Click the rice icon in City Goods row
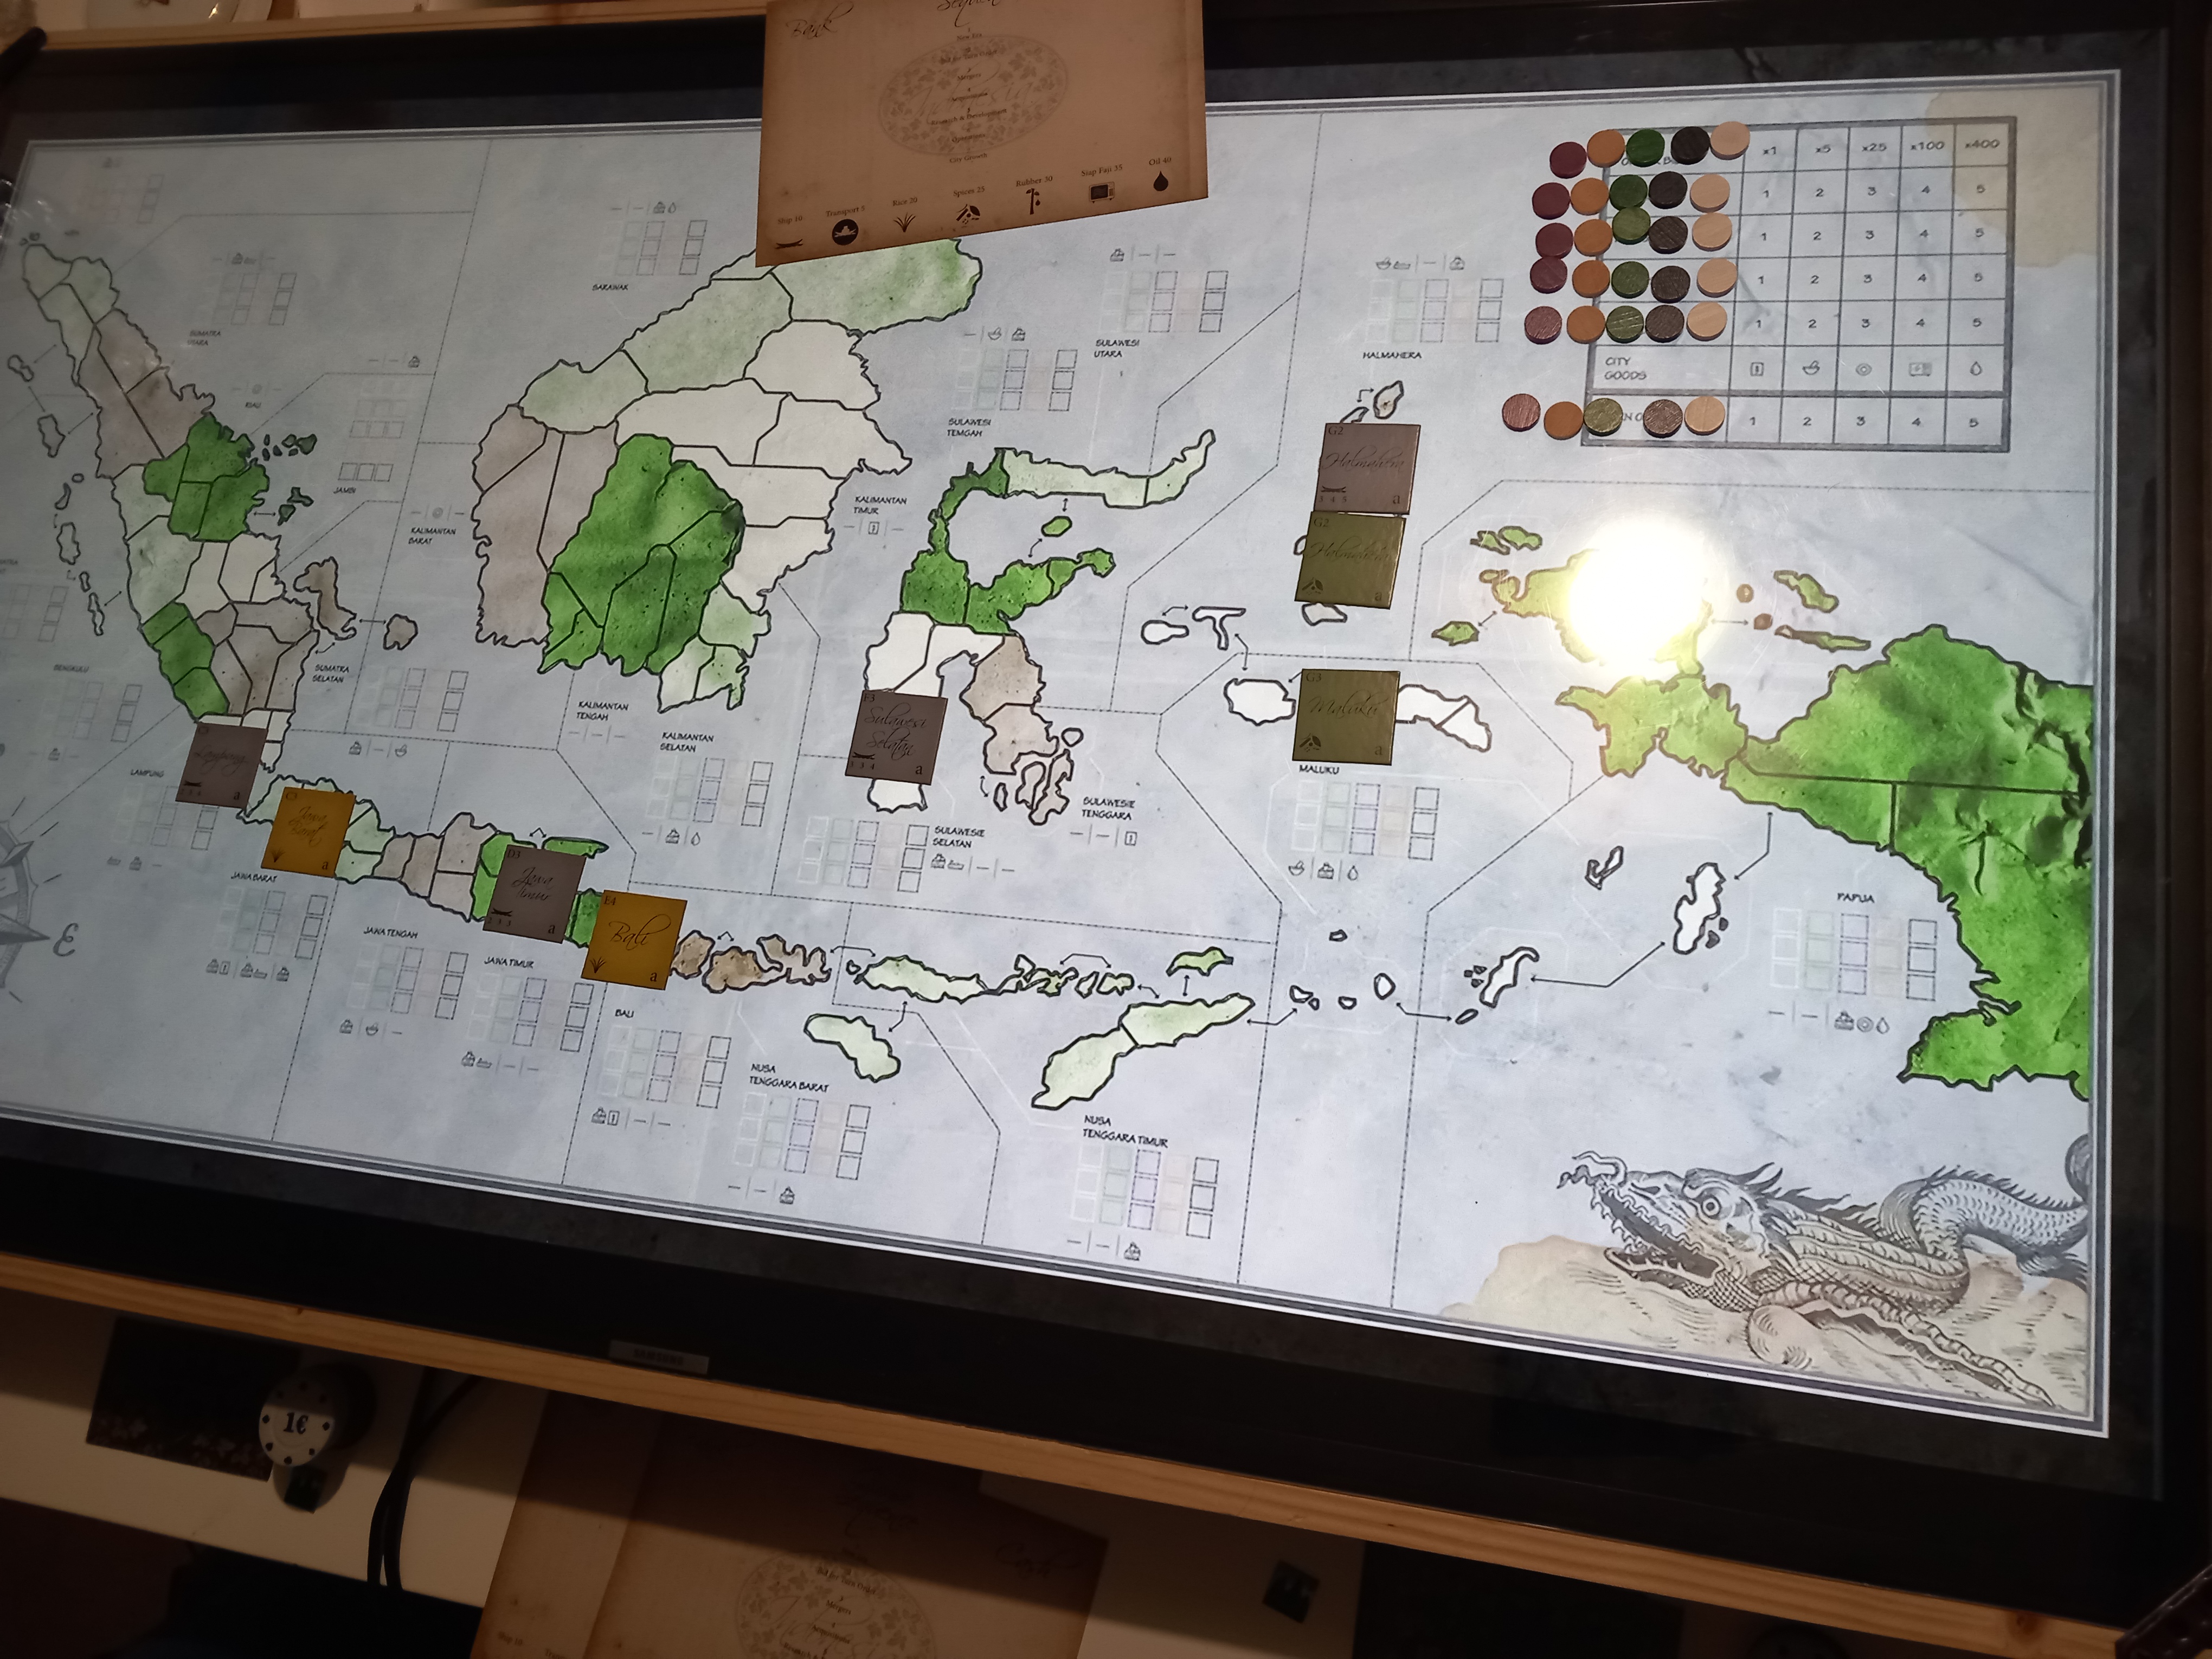Screen dimensions: 2212x1659 point(1757,370)
